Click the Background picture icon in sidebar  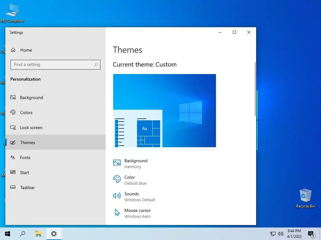point(13,97)
